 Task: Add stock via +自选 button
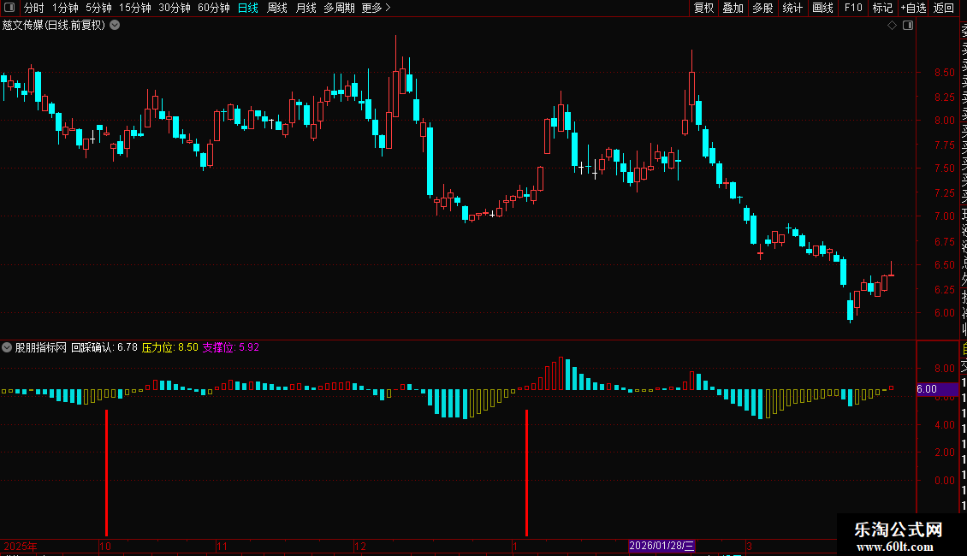913,8
